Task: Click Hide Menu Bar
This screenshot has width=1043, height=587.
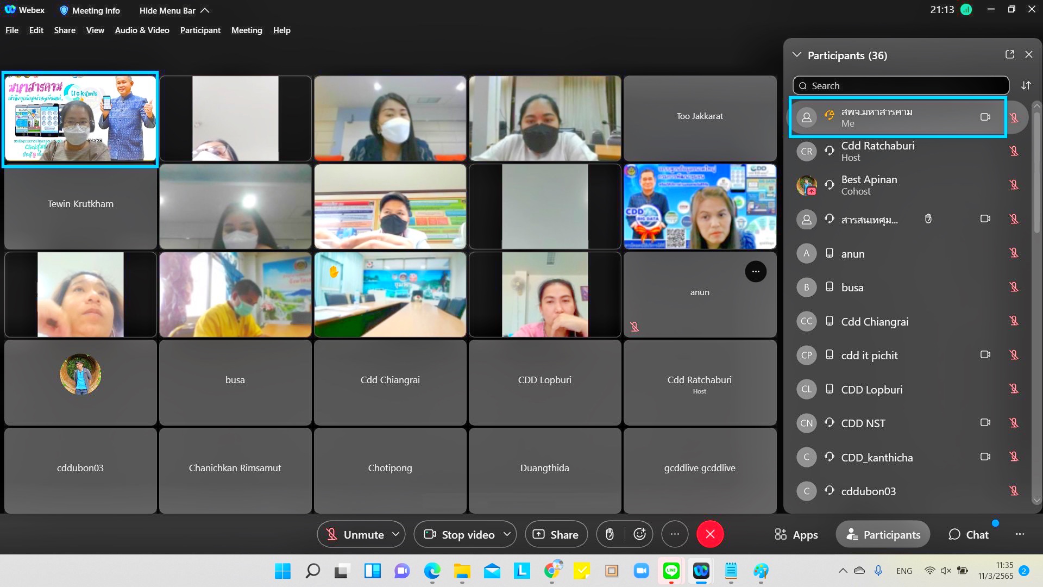Action: pos(174,10)
